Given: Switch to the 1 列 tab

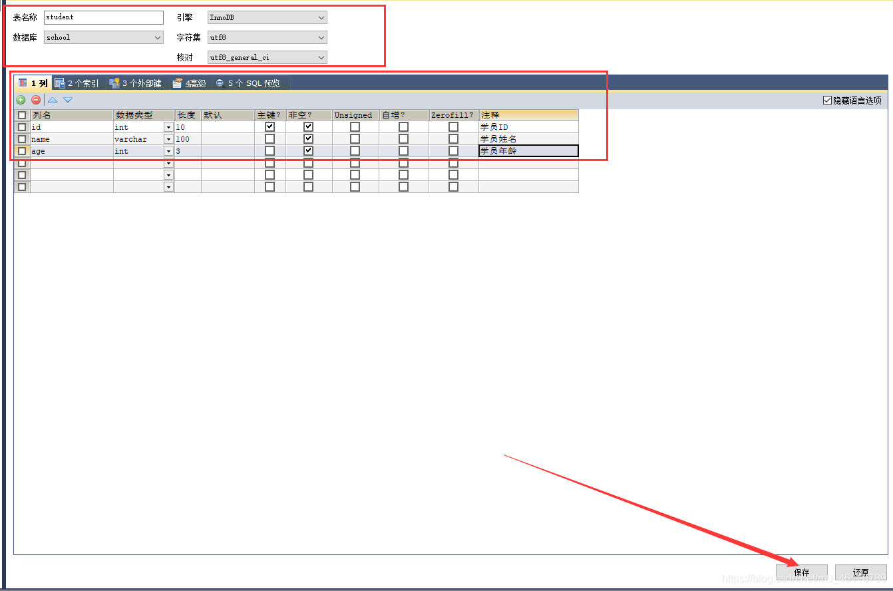Looking at the screenshot, I should point(33,83).
